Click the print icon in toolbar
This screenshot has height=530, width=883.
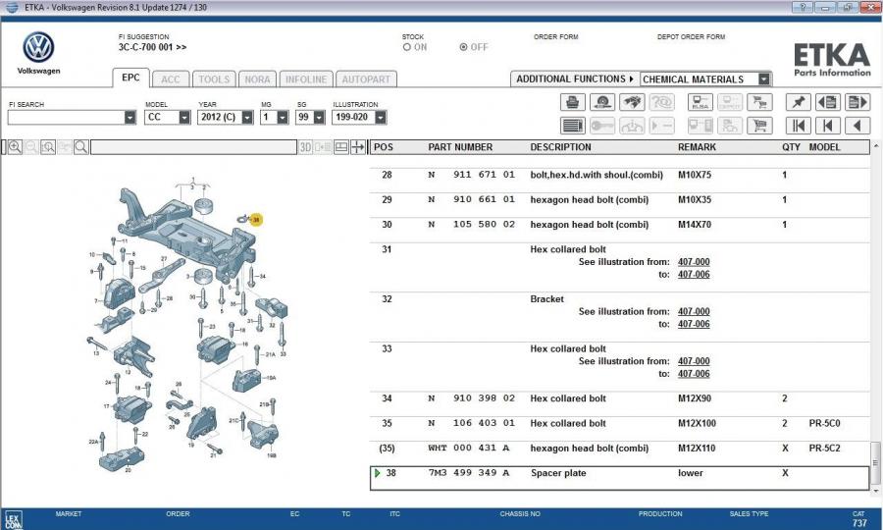click(573, 102)
